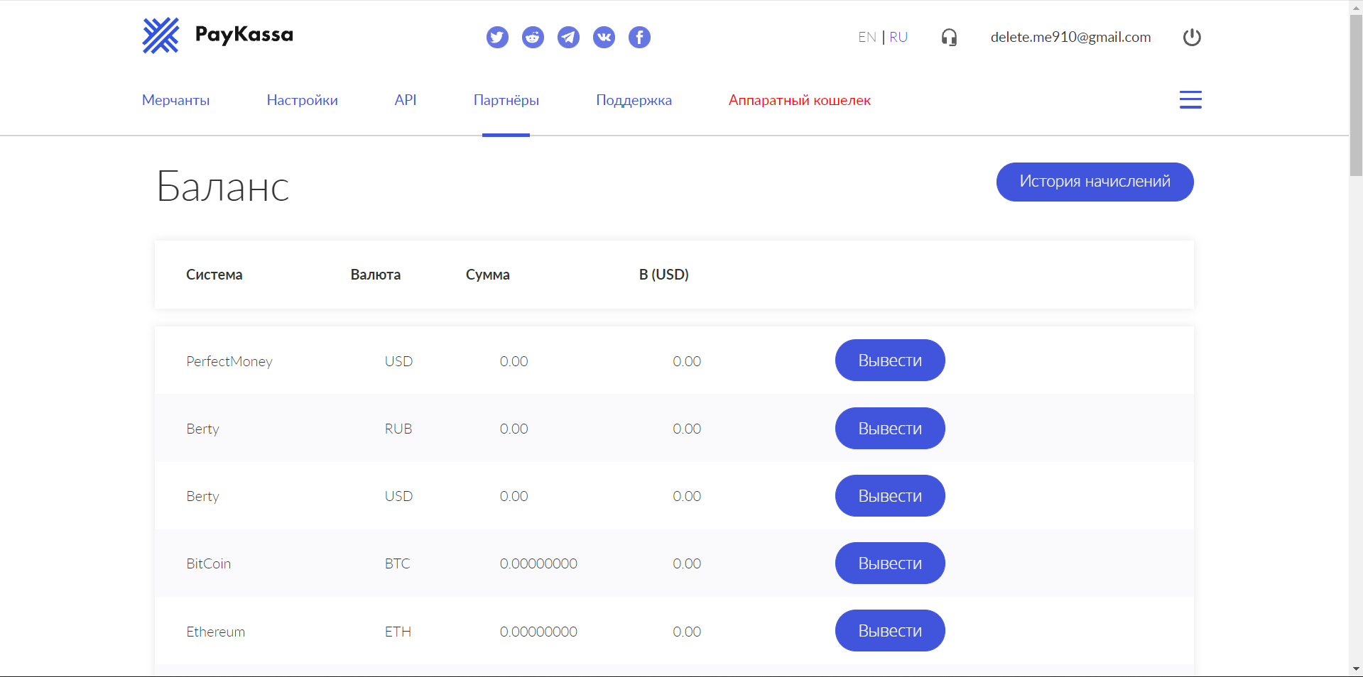
Task: Click Вывести for Berty USD
Action: click(x=890, y=496)
